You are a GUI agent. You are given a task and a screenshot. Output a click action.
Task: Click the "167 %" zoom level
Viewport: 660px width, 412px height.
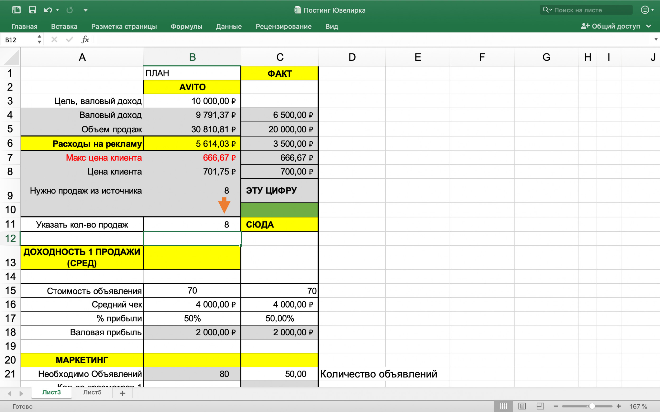(638, 406)
